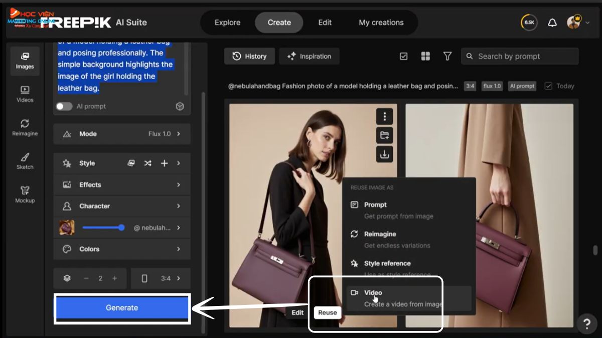Choose Reimagine in the Reuse image menu
Image resolution: width=602 pixels, height=338 pixels.
(x=409, y=239)
